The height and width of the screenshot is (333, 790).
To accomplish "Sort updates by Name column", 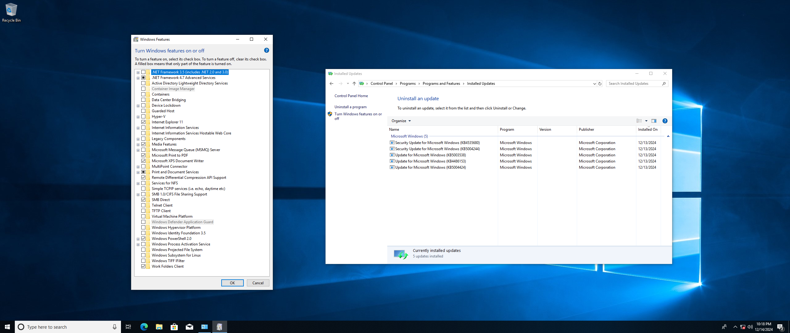I will click(443, 129).
